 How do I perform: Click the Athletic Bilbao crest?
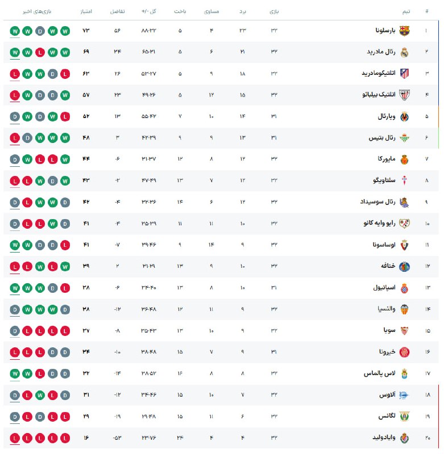404,95
